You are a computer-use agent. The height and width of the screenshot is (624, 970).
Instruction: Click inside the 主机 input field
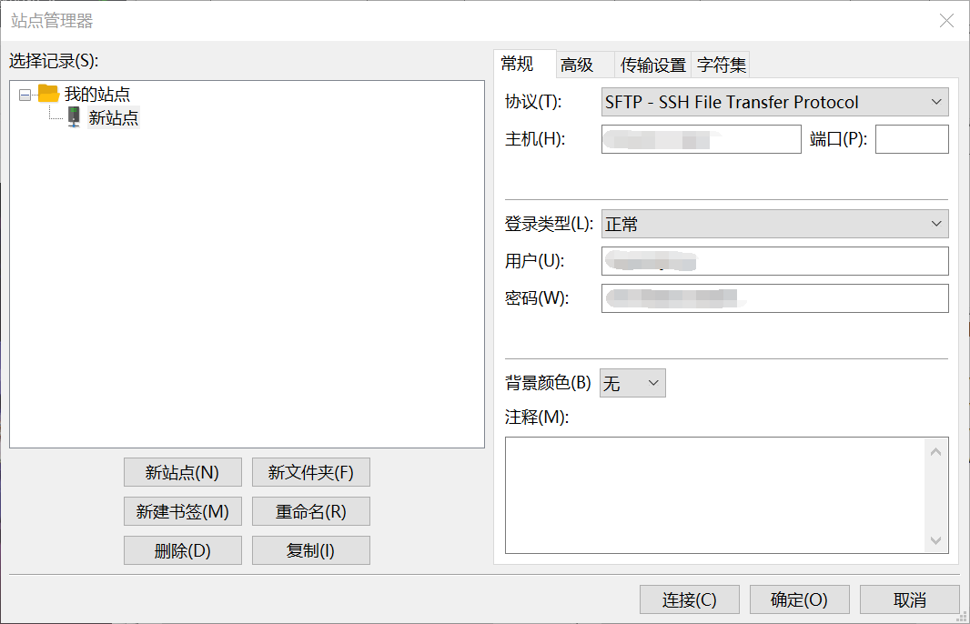point(701,138)
